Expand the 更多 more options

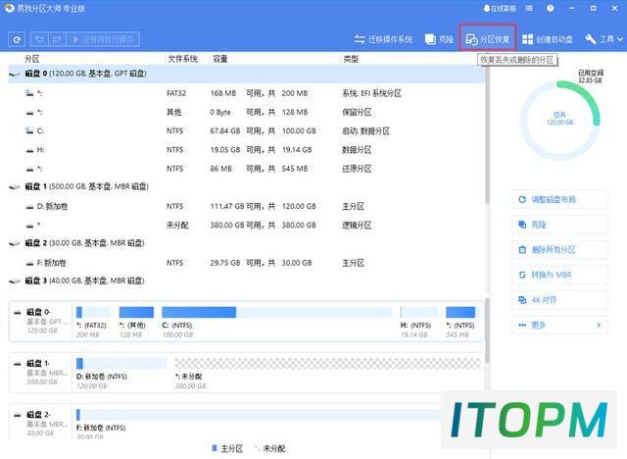coord(559,325)
